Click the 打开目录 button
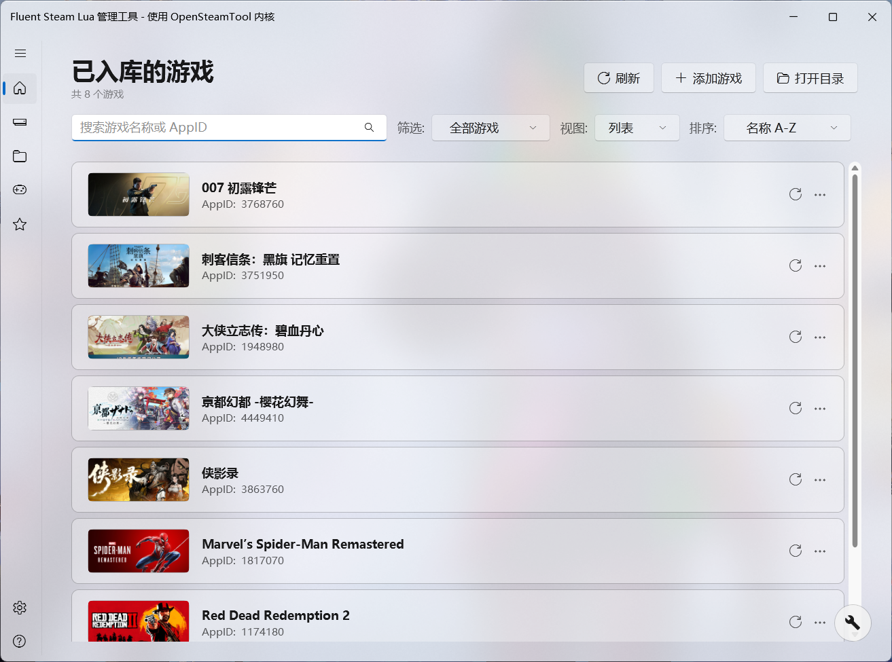 click(810, 78)
